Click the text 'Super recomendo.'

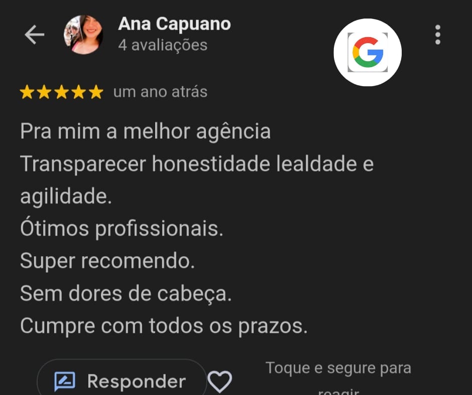(x=107, y=261)
